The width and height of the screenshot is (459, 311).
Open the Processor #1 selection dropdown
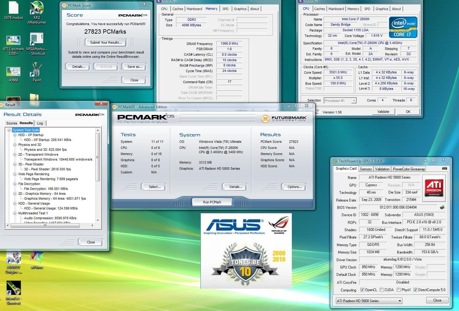point(340,100)
